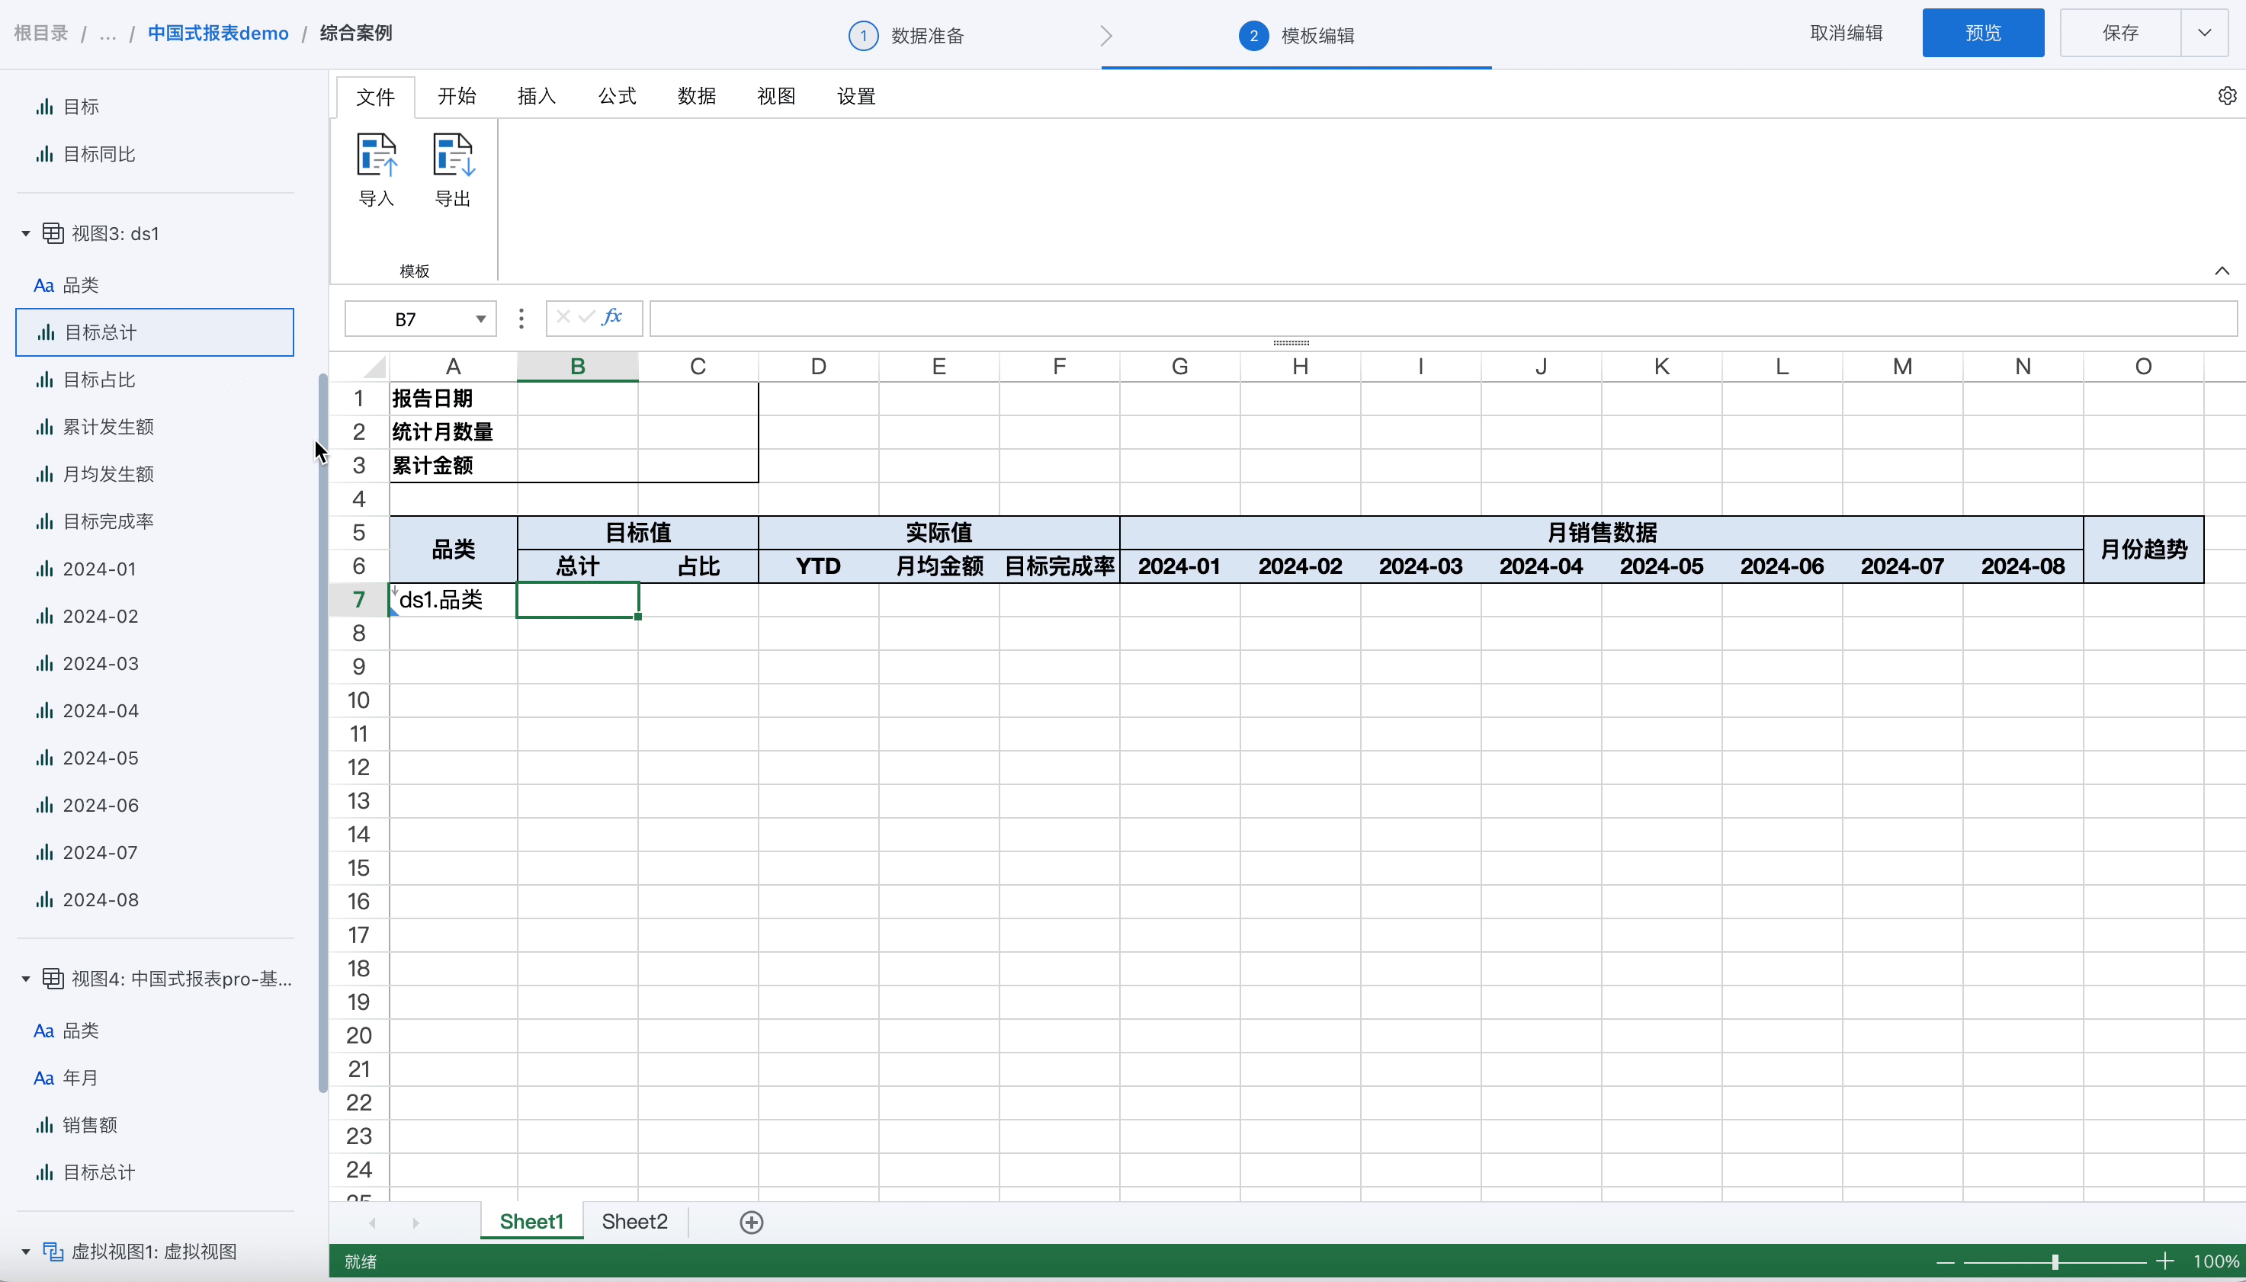
Task: Open the Sheet2 tab
Action: [635, 1222]
